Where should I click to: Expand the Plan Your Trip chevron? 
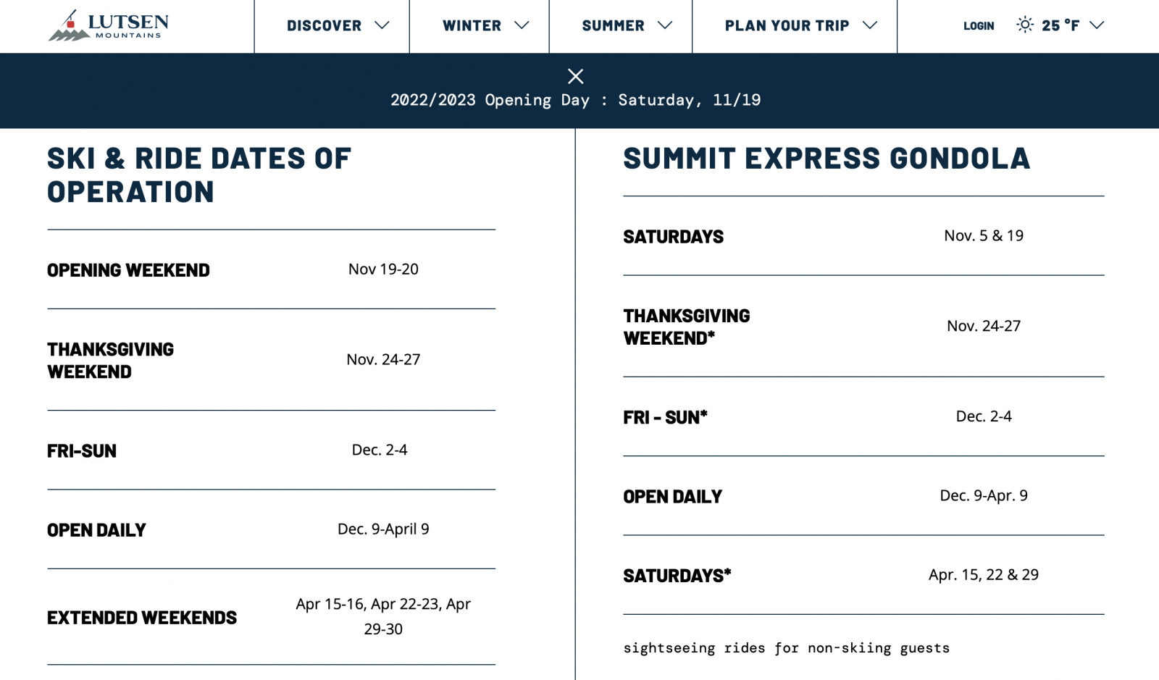pos(870,25)
